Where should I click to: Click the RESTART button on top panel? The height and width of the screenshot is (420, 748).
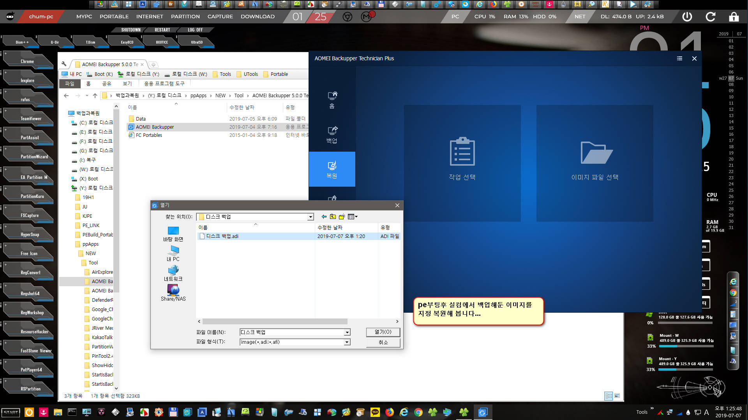(x=162, y=30)
